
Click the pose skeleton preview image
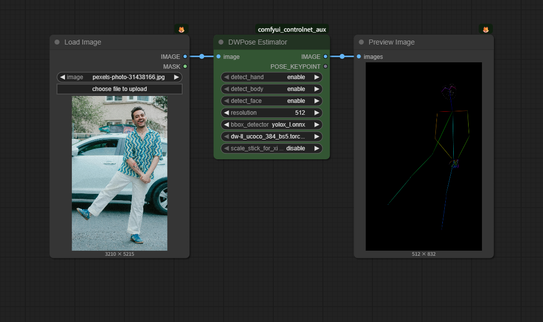(x=423, y=156)
